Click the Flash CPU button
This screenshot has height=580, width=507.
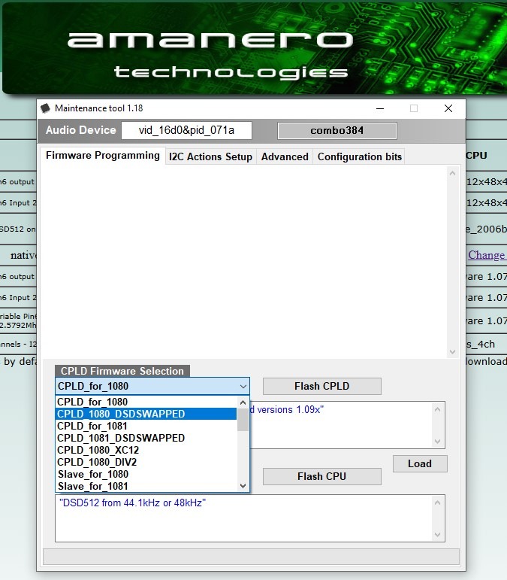(x=322, y=476)
